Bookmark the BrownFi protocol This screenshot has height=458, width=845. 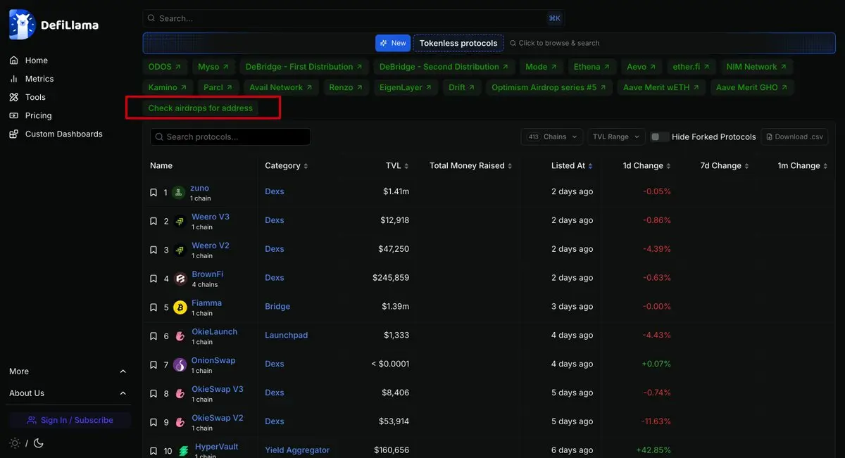coord(154,279)
